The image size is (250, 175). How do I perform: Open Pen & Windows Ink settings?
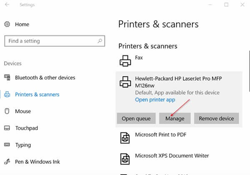[37, 162]
